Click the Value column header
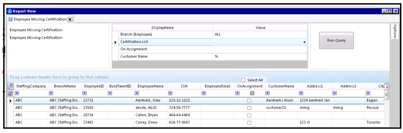403x133 pixels. tap(260, 28)
